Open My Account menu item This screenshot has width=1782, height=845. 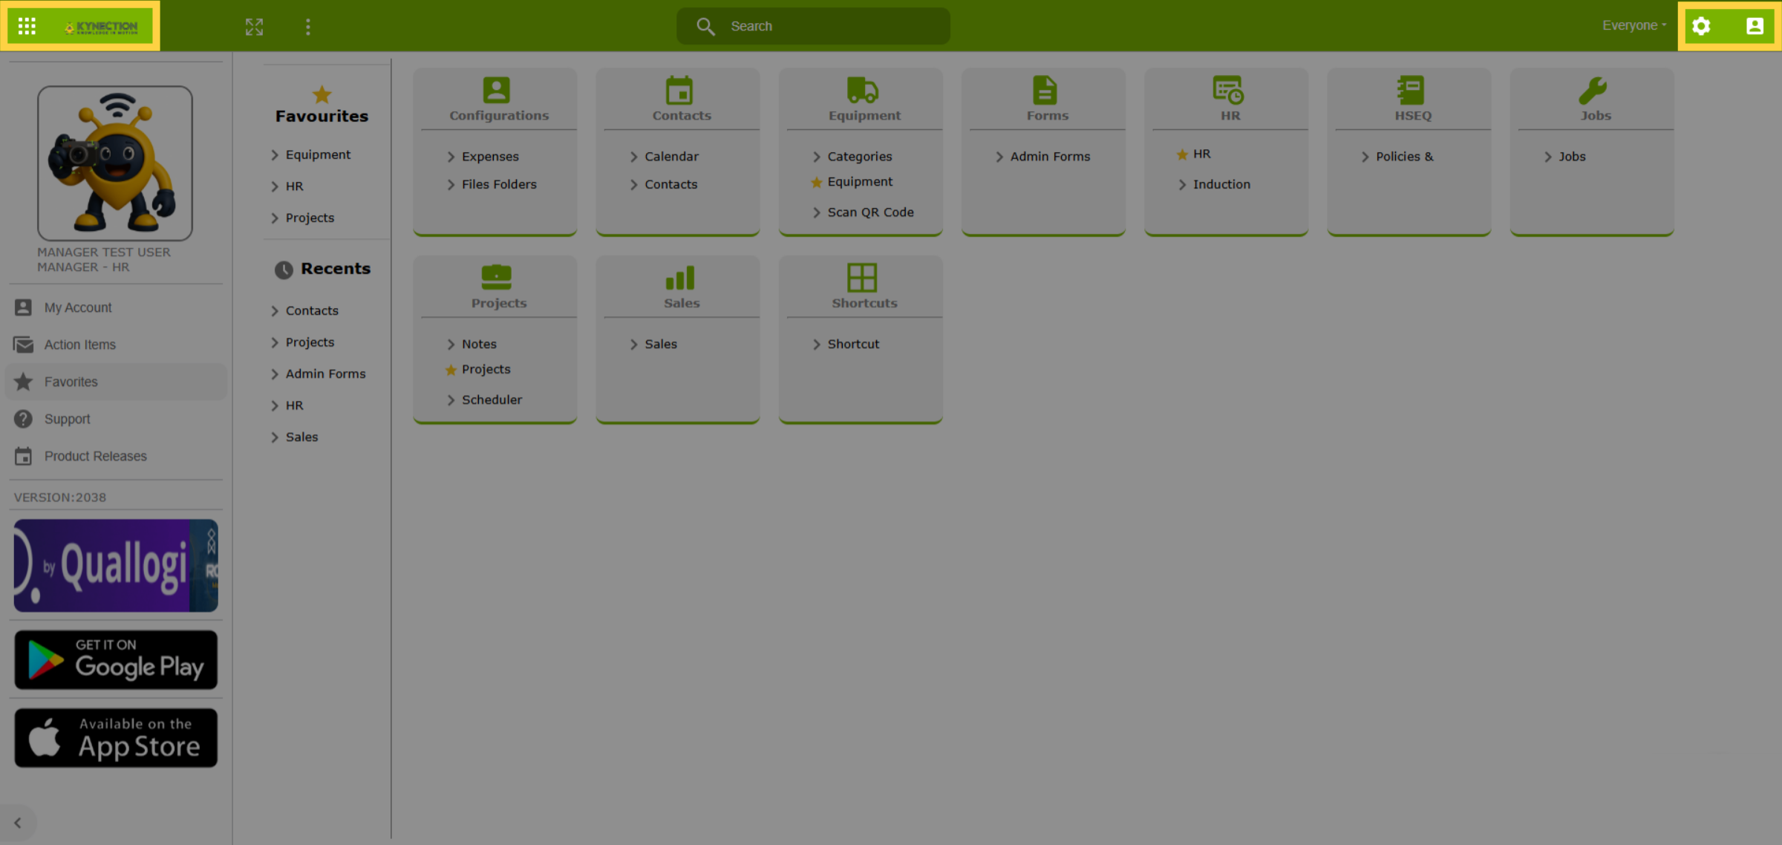point(115,307)
